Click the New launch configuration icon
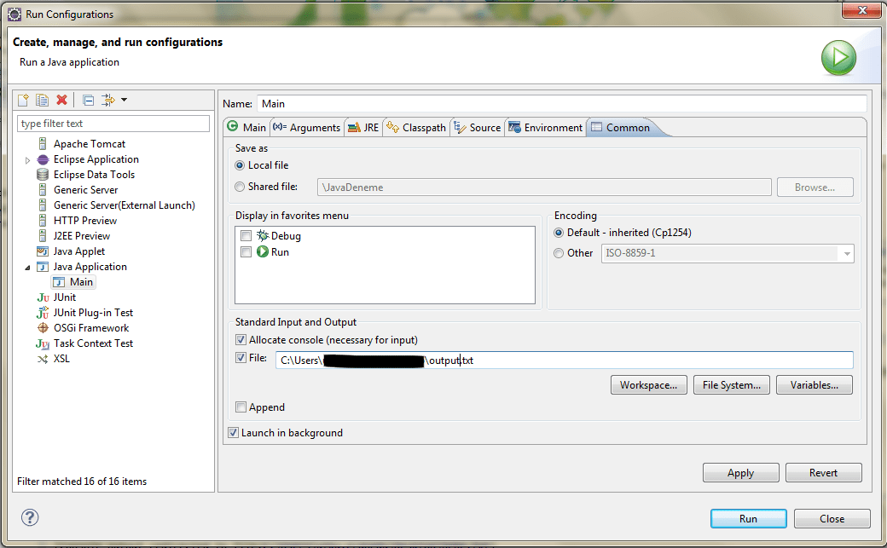887x548 pixels. coord(23,100)
